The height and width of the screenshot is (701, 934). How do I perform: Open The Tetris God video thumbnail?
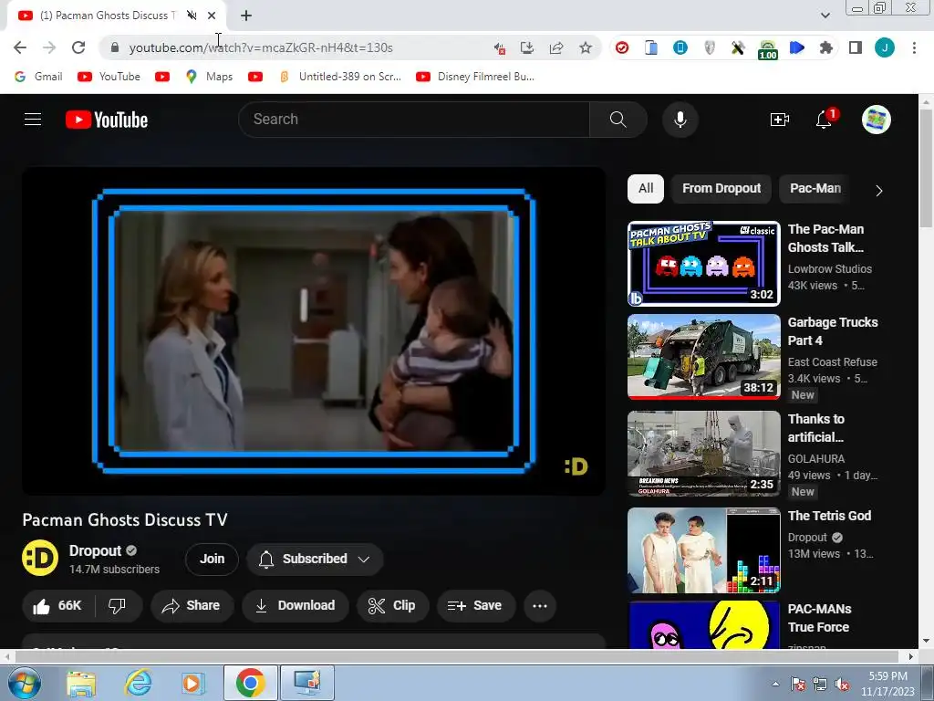(x=703, y=550)
